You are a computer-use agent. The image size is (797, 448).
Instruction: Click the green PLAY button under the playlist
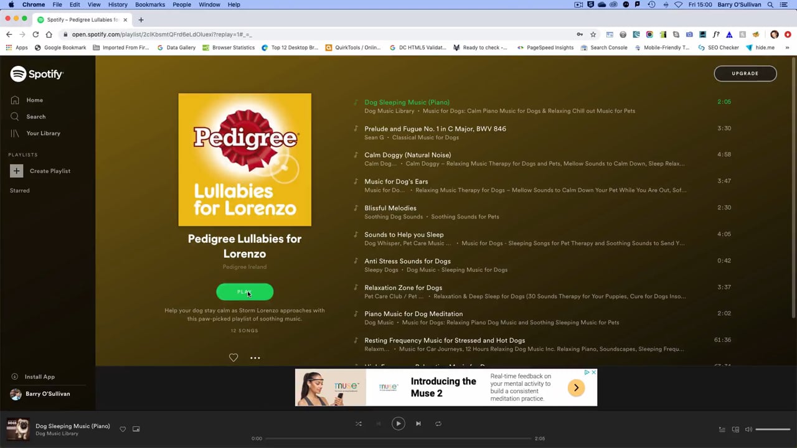tap(245, 292)
